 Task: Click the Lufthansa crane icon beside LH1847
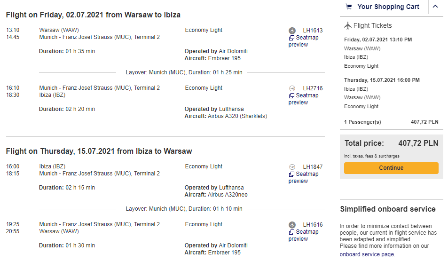click(292, 166)
